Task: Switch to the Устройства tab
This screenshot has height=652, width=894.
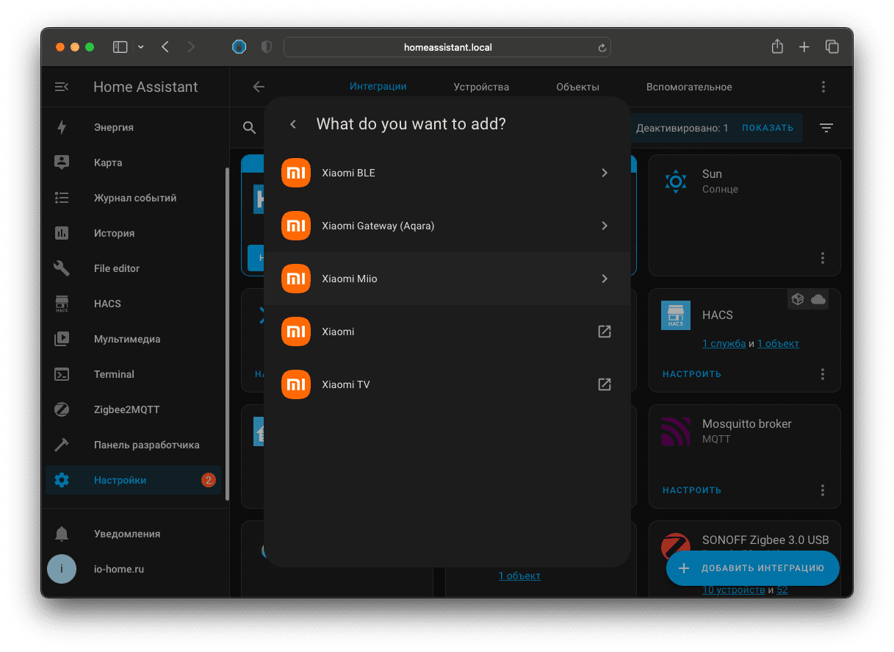Action: (x=481, y=87)
